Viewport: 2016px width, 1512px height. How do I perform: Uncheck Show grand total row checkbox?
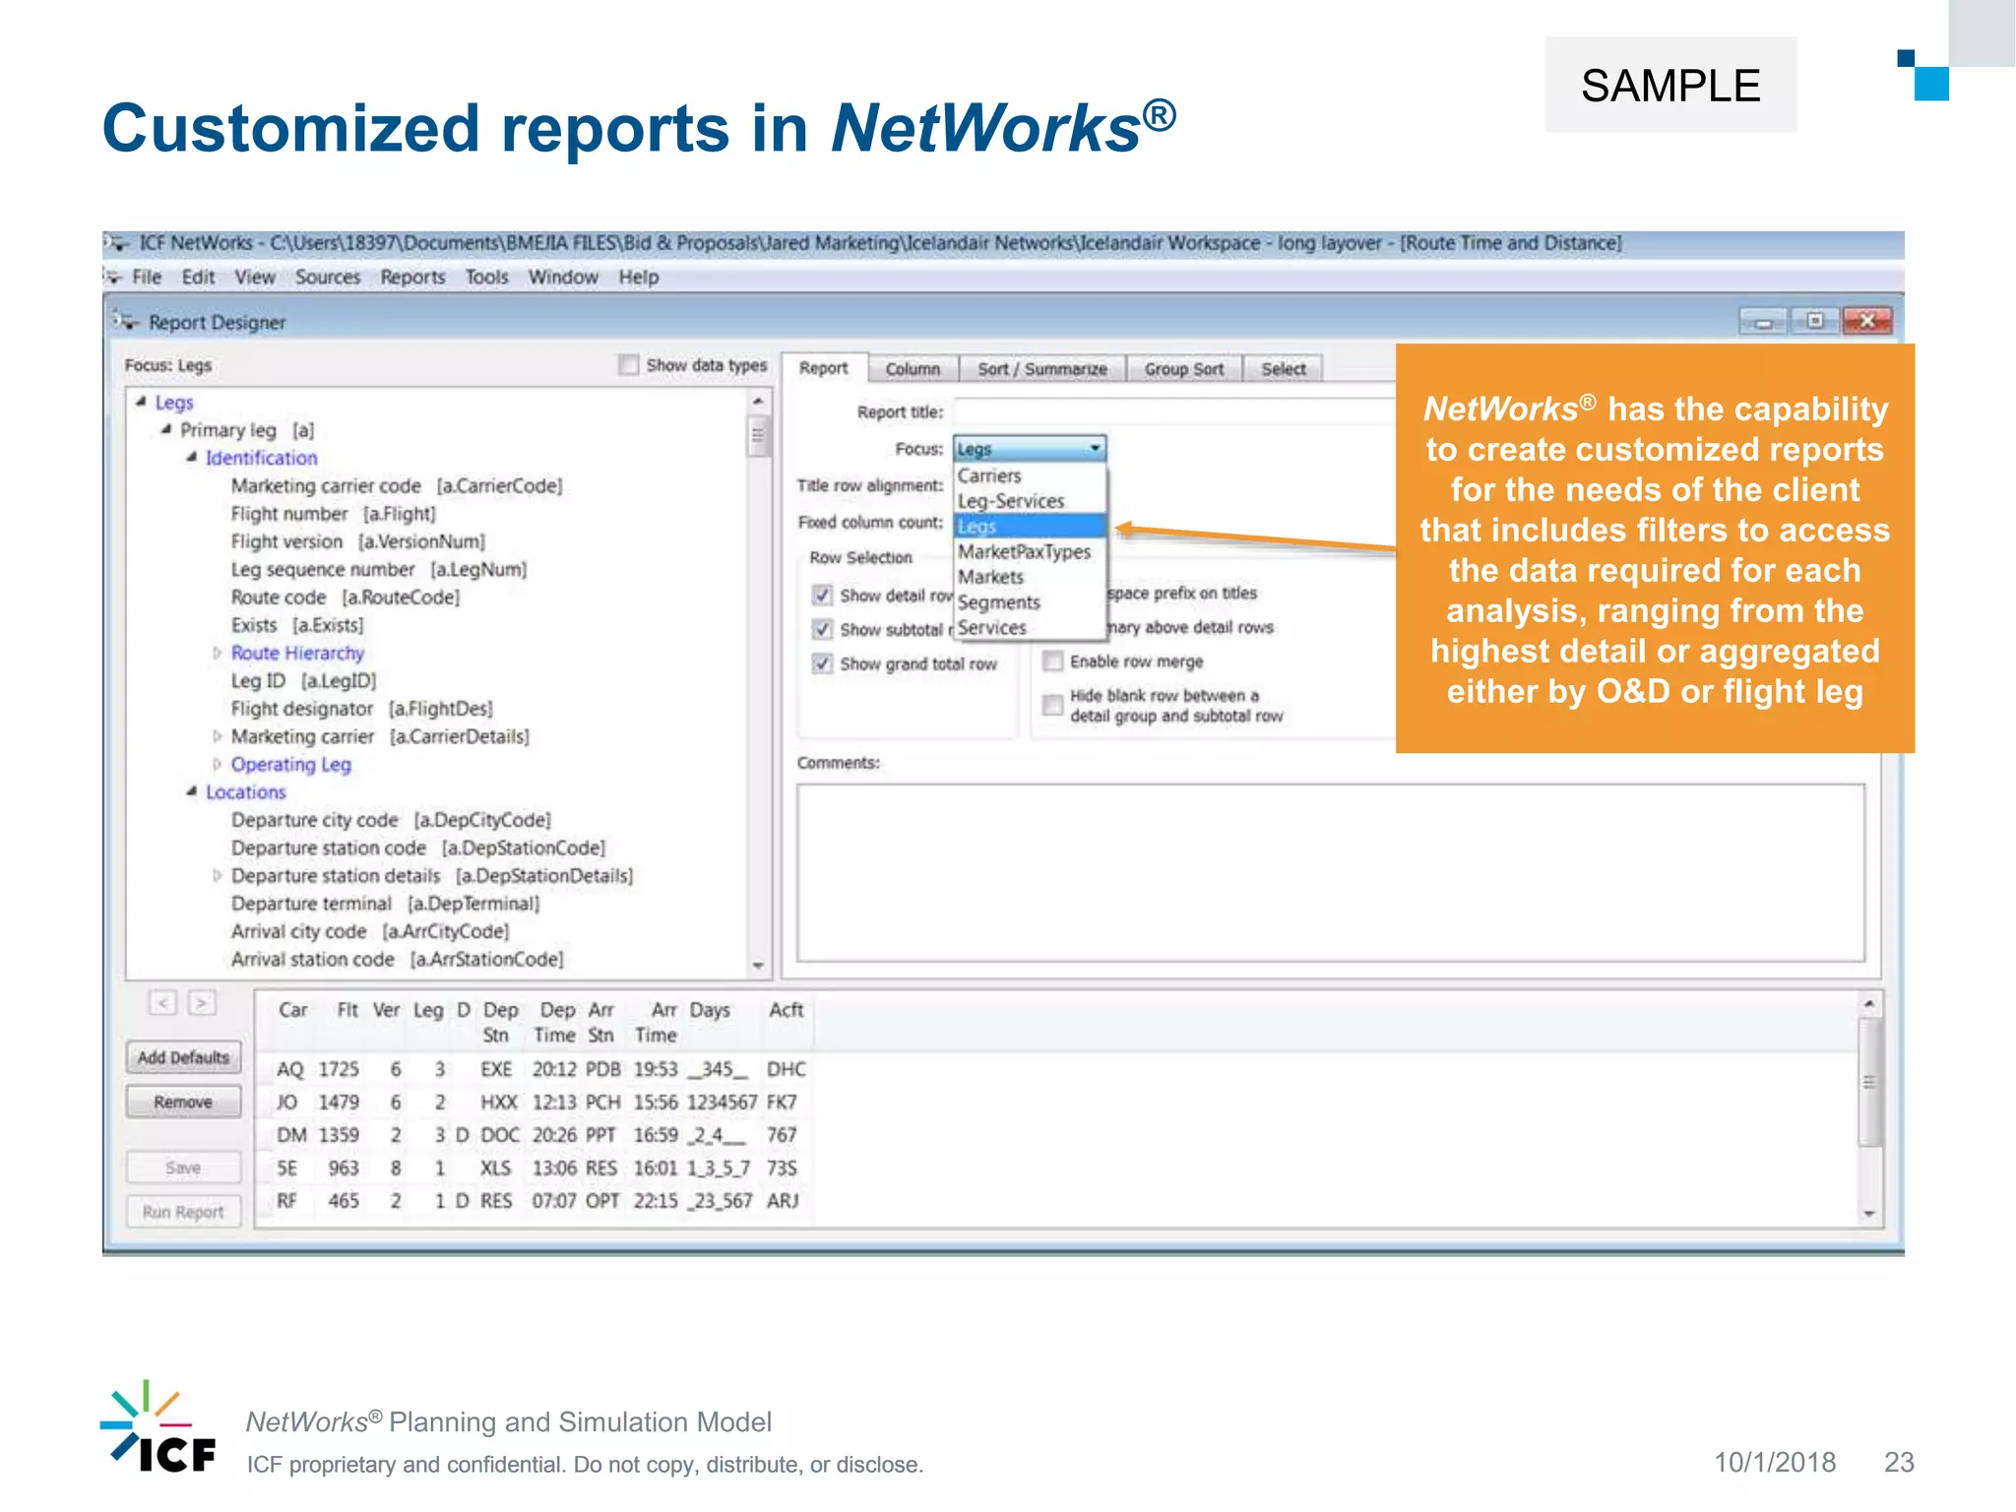pyautogui.click(x=822, y=663)
